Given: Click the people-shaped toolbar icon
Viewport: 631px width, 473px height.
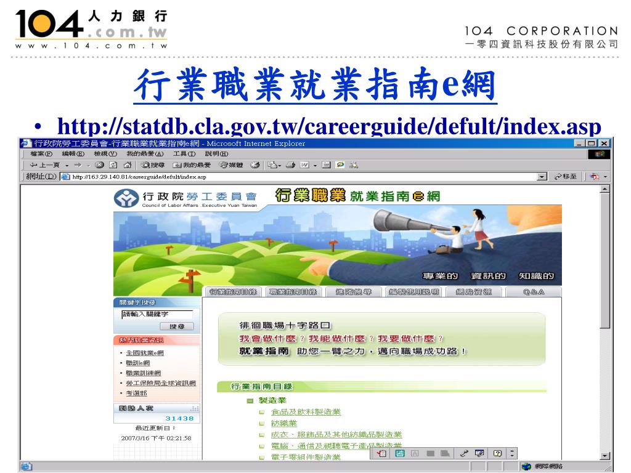Looking at the screenshot, I should click(x=354, y=165).
